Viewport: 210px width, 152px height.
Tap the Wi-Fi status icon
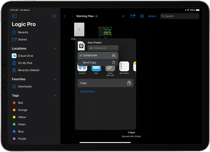point(188,10)
